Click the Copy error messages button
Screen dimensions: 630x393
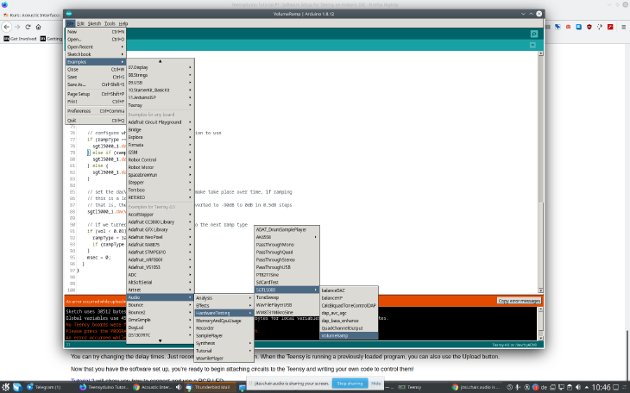click(x=520, y=301)
